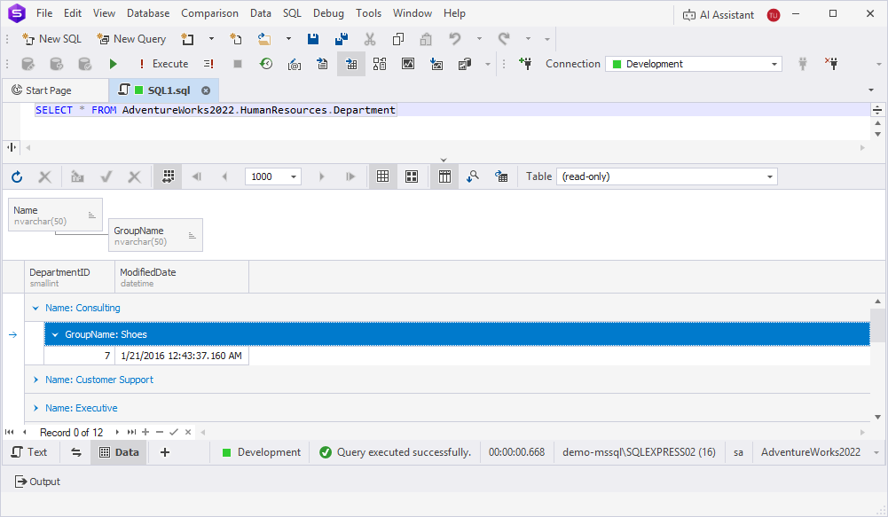
Task: Switch to grid view layout
Action: (383, 176)
